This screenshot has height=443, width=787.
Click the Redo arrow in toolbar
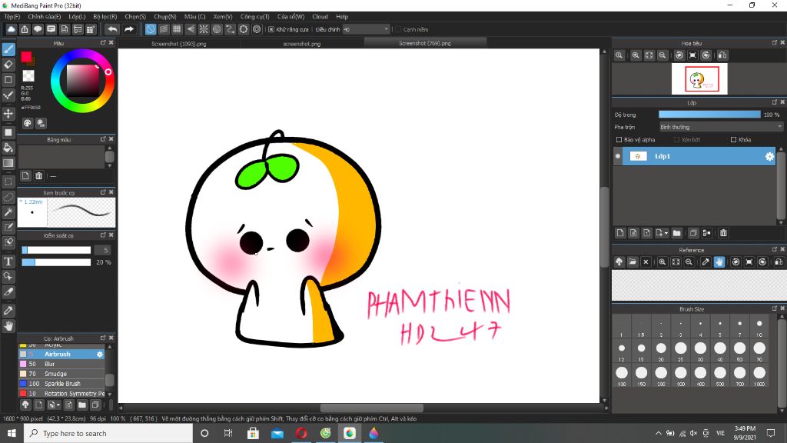129,29
